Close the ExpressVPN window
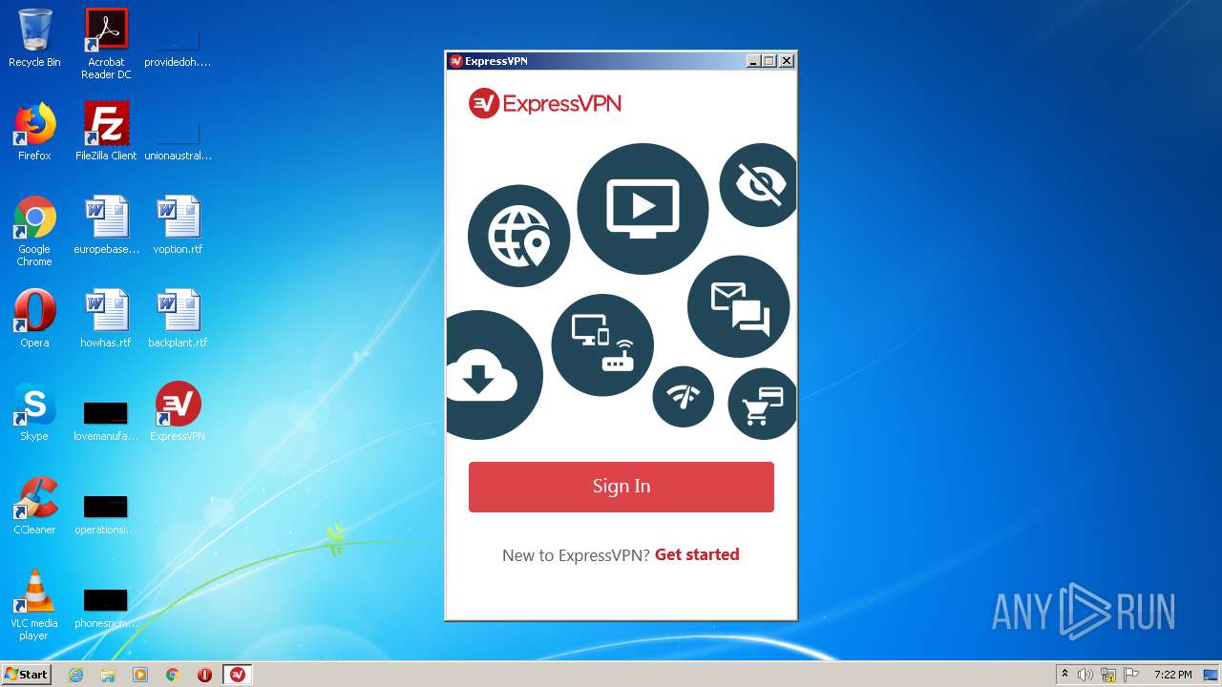The image size is (1222, 687). tap(787, 61)
